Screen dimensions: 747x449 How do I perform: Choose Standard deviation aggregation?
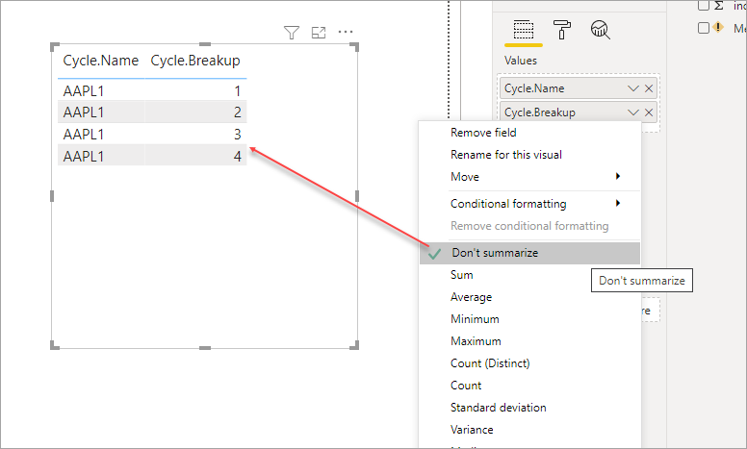[529, 408]
